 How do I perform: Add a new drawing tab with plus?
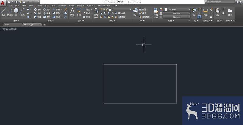tap(44, 25)
